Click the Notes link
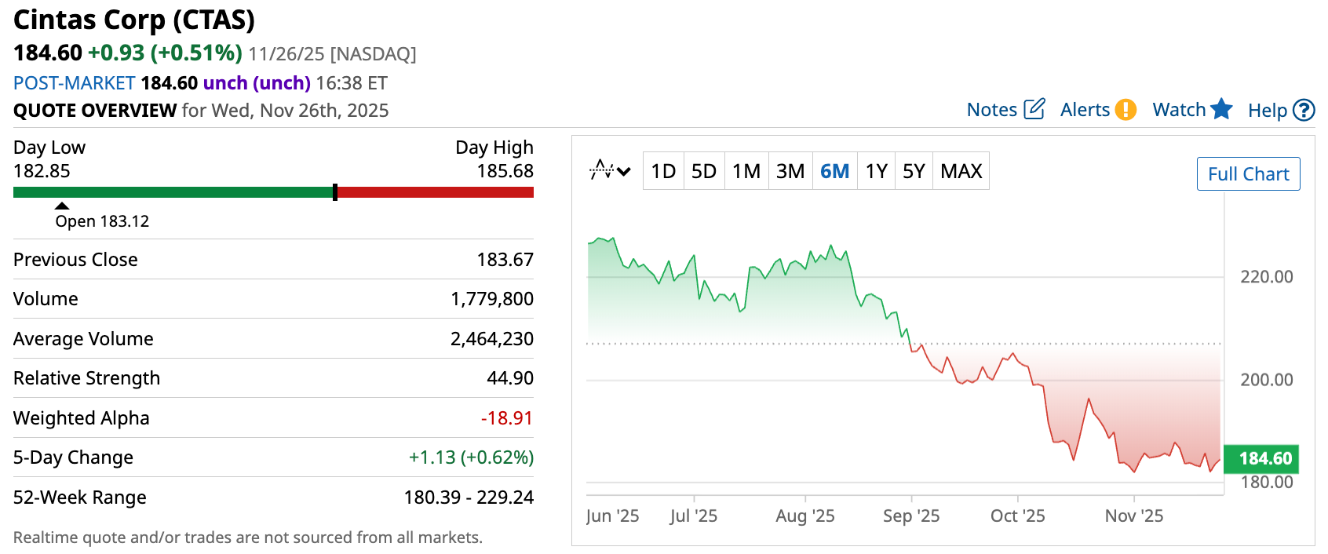The image size is (1328, 554). point(991,110)
